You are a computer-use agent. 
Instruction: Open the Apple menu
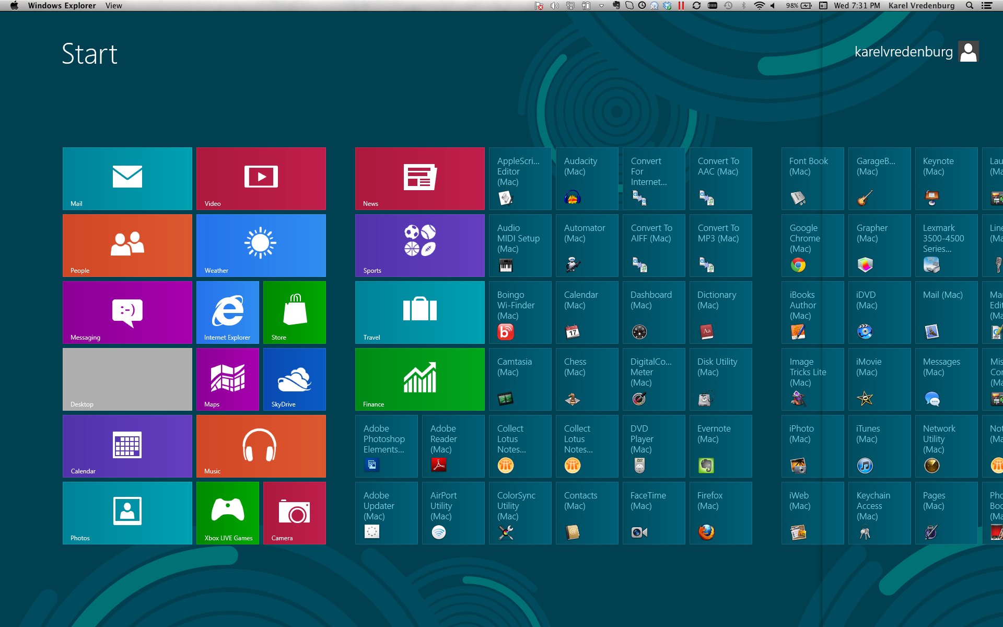pos(14,6)
